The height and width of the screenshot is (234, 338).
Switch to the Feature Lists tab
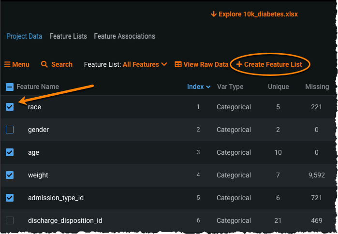(68, 36)
